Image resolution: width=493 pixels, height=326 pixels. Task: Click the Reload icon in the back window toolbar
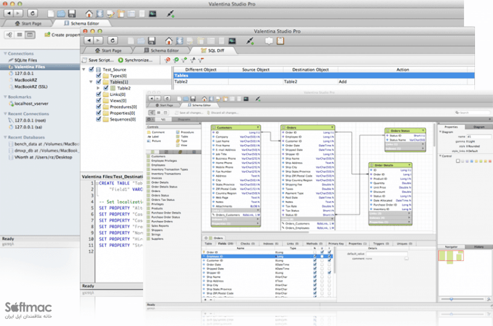pos(33,13)
